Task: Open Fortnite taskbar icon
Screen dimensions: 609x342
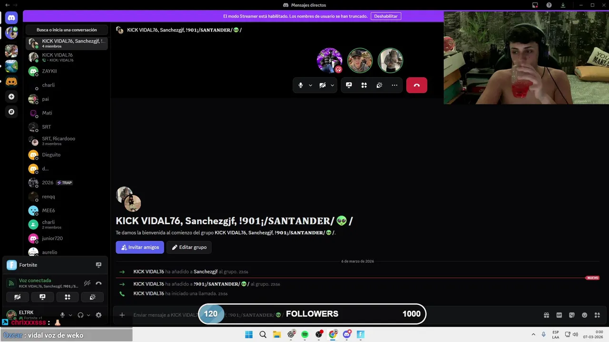Action: pos(361,334)
